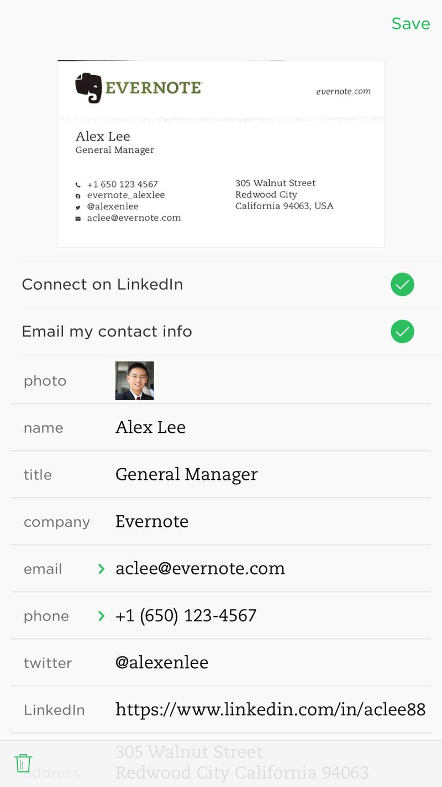Edit the phone number field
The width and height of the screenshot is (442, 787).
tap(186, 615)
